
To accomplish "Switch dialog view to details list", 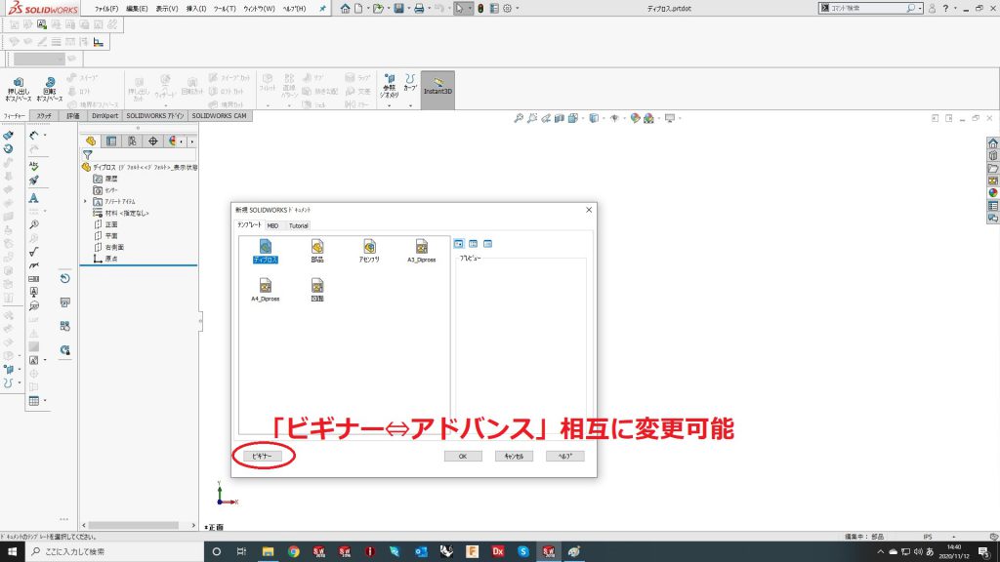I will coord(488,244).
